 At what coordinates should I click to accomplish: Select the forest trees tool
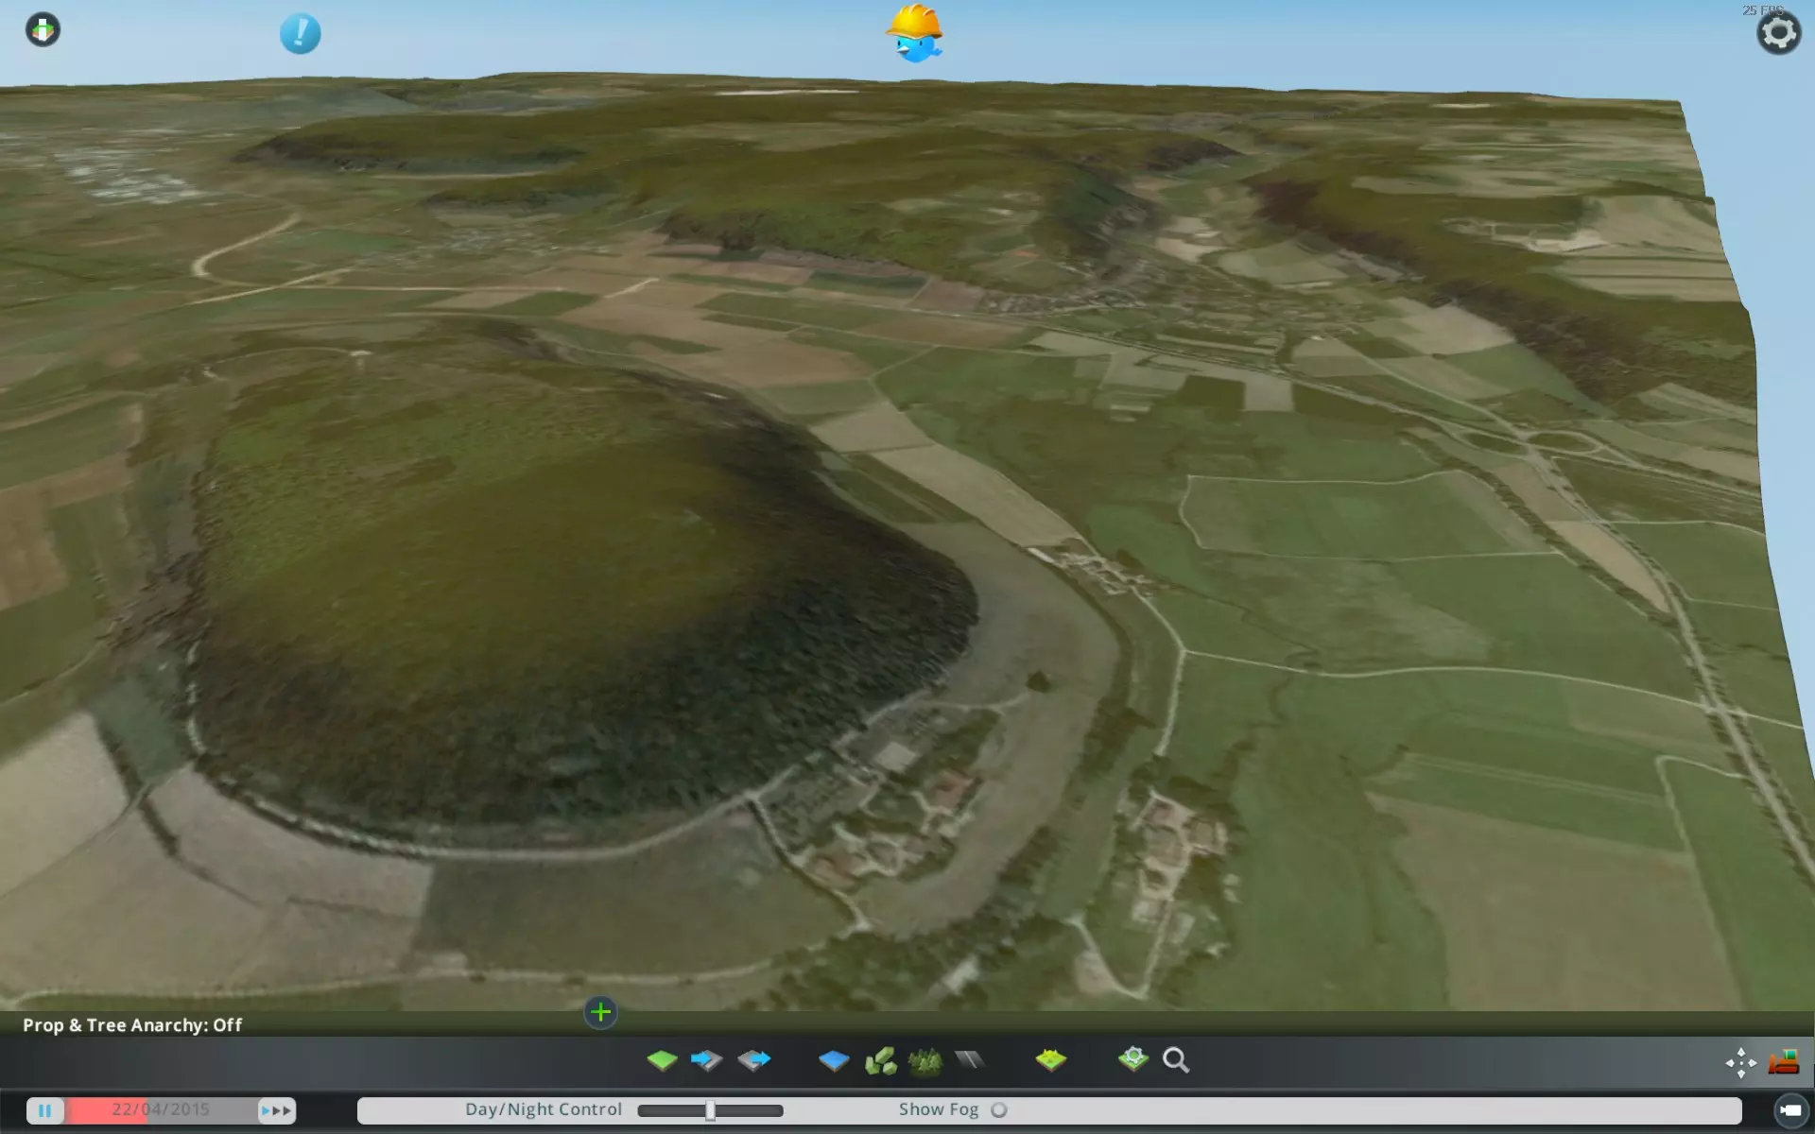pos(925,1060)
